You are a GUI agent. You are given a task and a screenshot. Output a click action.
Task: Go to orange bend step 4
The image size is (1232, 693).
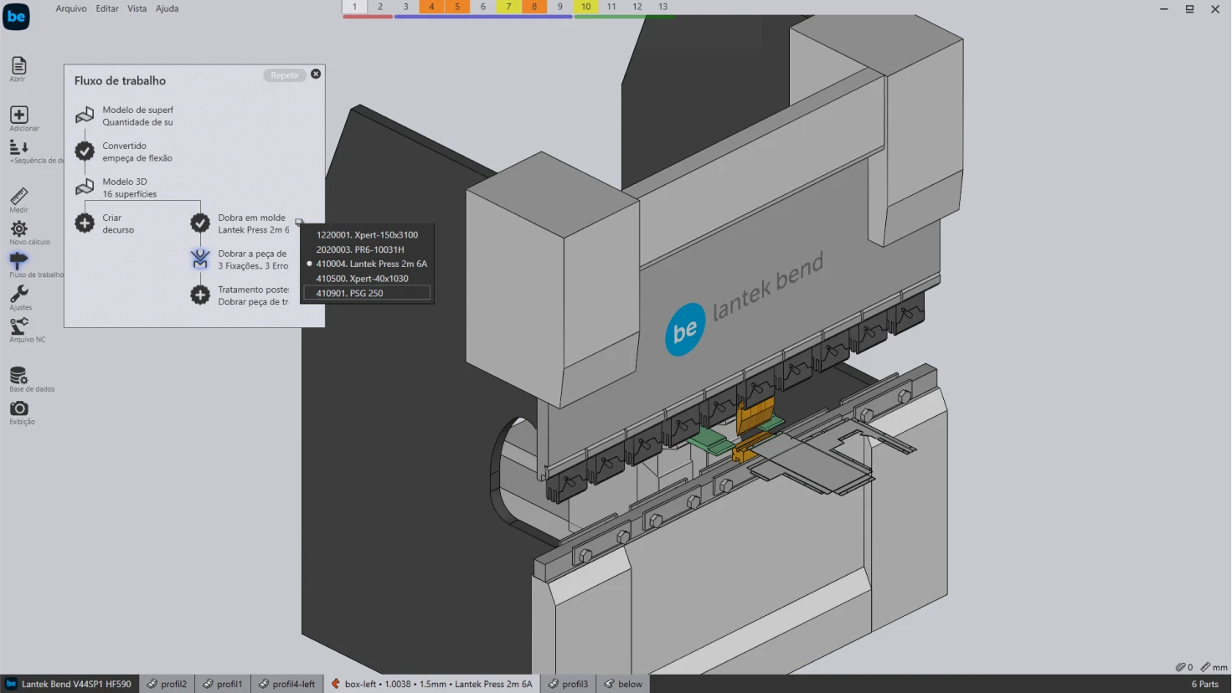coord(431,7)
